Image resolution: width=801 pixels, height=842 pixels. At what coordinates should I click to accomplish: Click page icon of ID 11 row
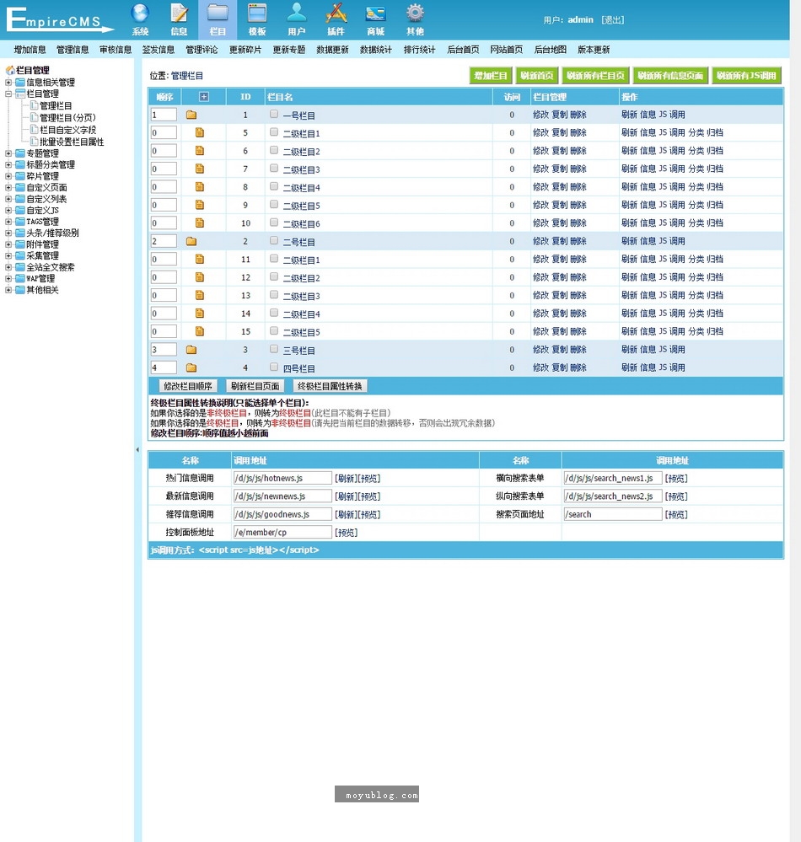click(x=199, y=260)
